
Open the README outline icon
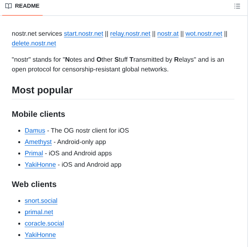click(237, 6)
